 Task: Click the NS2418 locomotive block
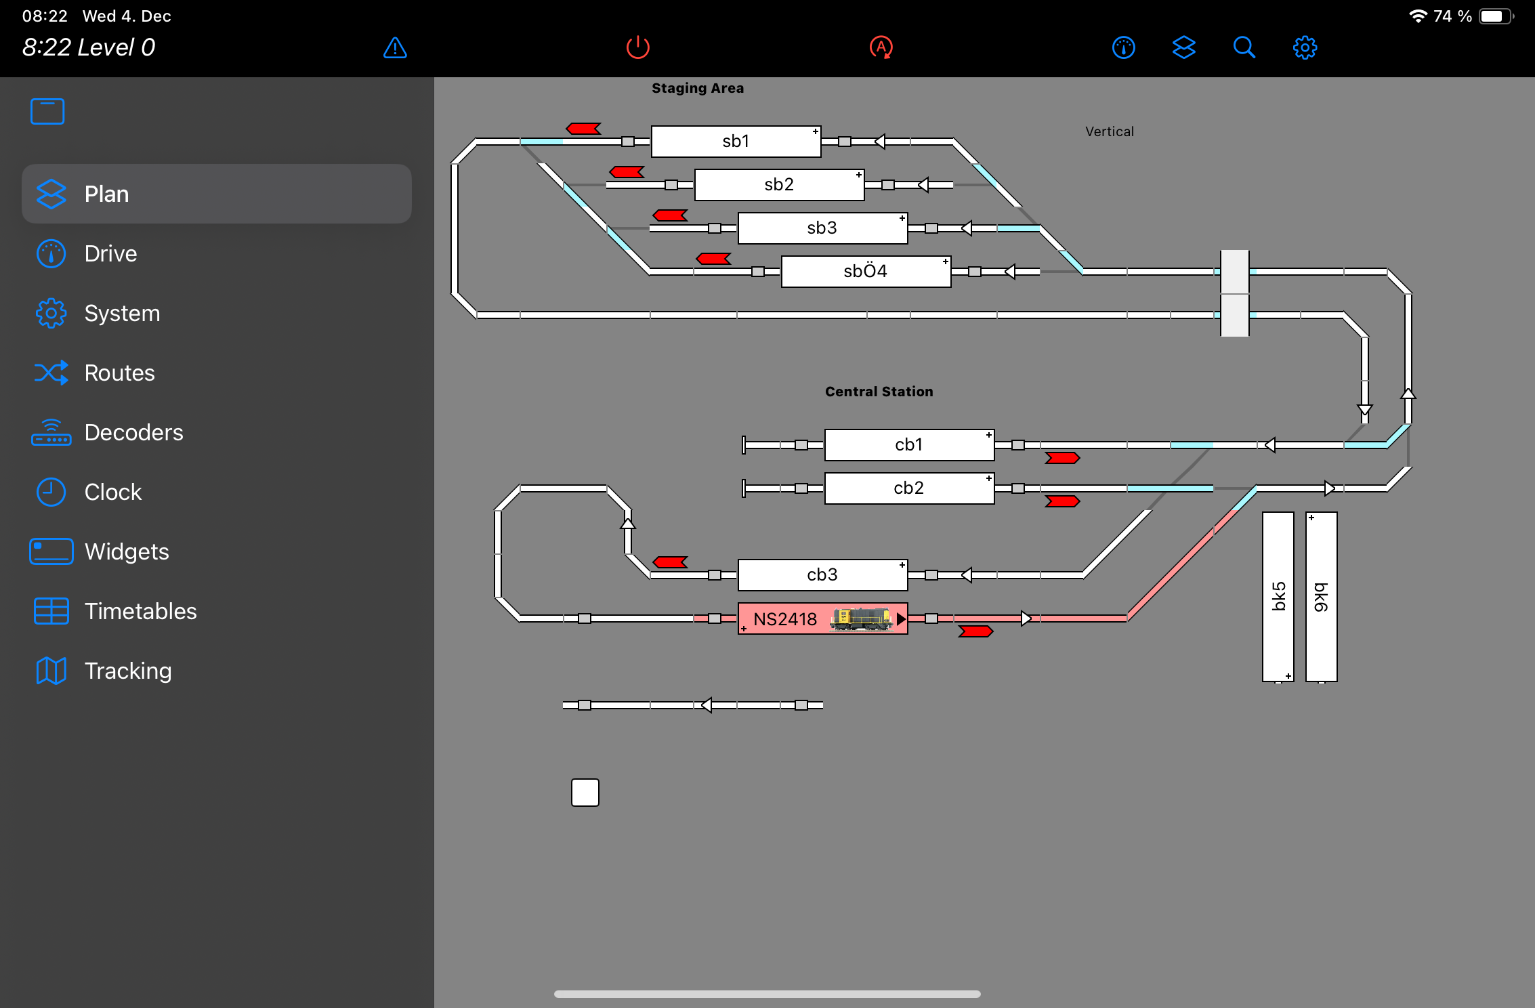(822, 618)
